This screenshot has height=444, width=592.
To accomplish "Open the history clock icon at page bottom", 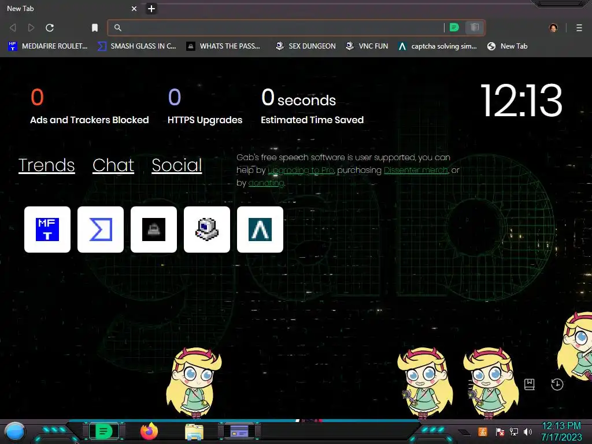I will coord(557,384).
